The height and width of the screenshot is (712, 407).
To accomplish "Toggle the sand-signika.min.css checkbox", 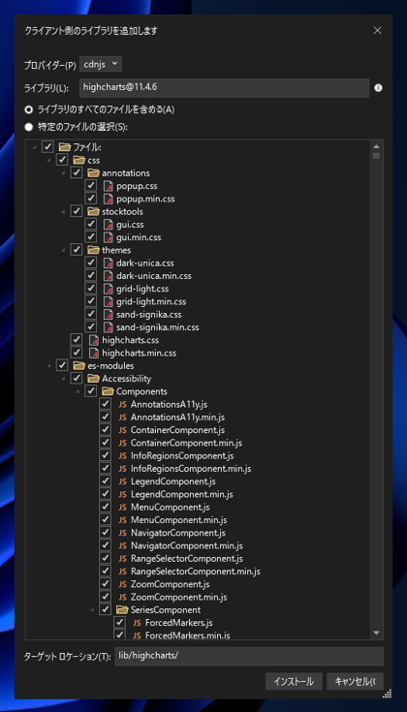I will [90, 327].
